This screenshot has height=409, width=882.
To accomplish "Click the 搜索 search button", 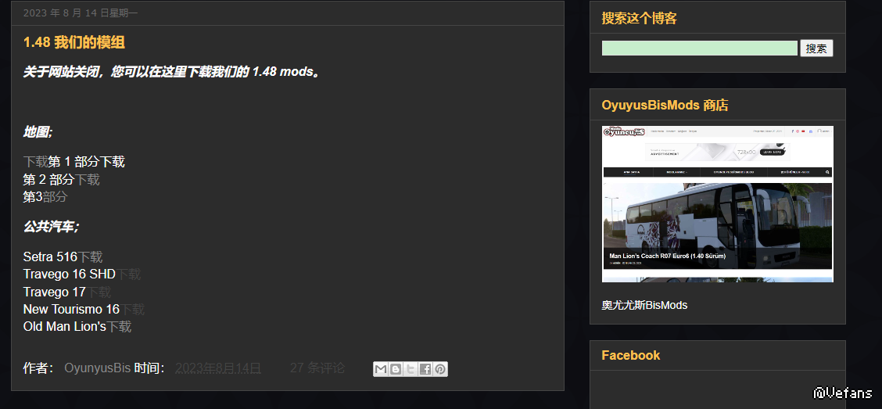I will [x=816, y=48].
